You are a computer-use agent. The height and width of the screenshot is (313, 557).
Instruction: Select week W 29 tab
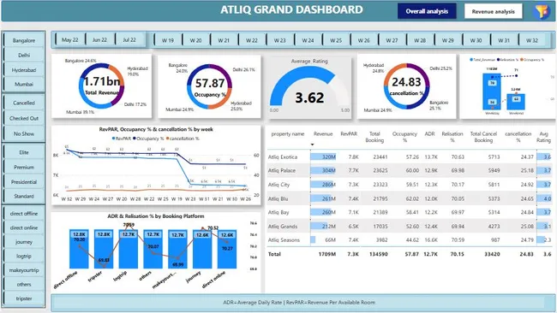click(448, 40)
